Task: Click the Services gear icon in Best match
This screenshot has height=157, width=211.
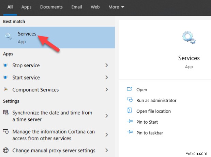Action: [8, 37]
